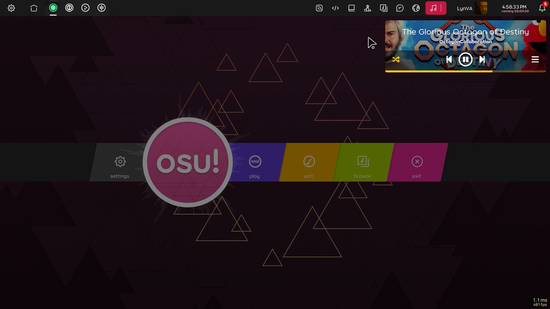Click the music player album art thumbnail

tap(465, 46)
